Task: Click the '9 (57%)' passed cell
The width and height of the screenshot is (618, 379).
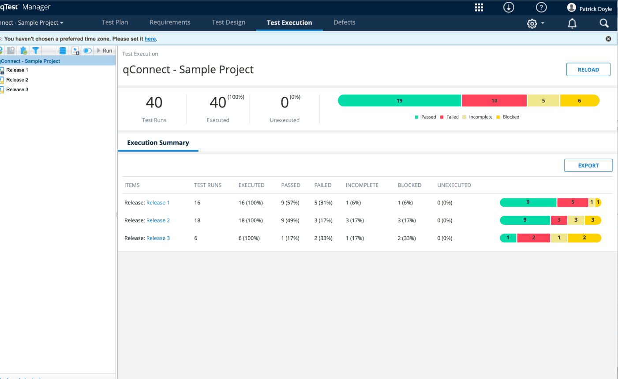Action: 290,203
